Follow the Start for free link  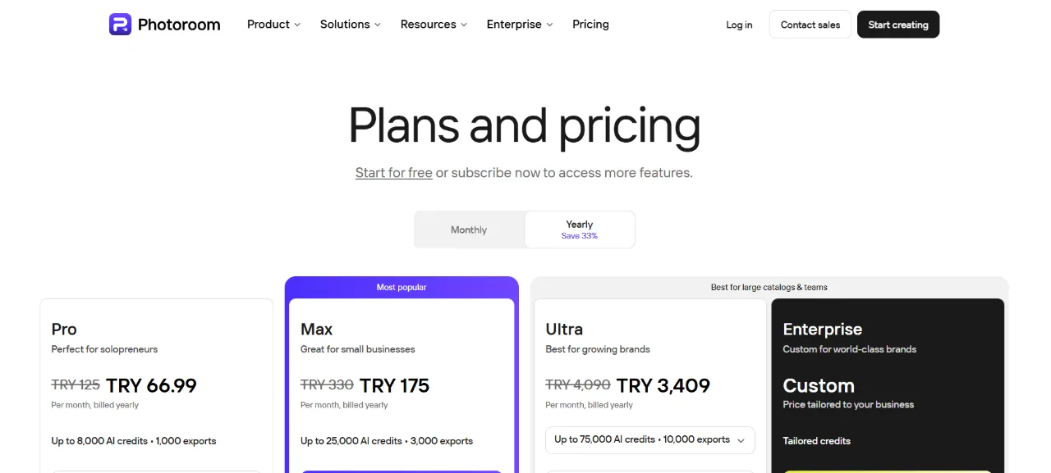pos(394,173)
